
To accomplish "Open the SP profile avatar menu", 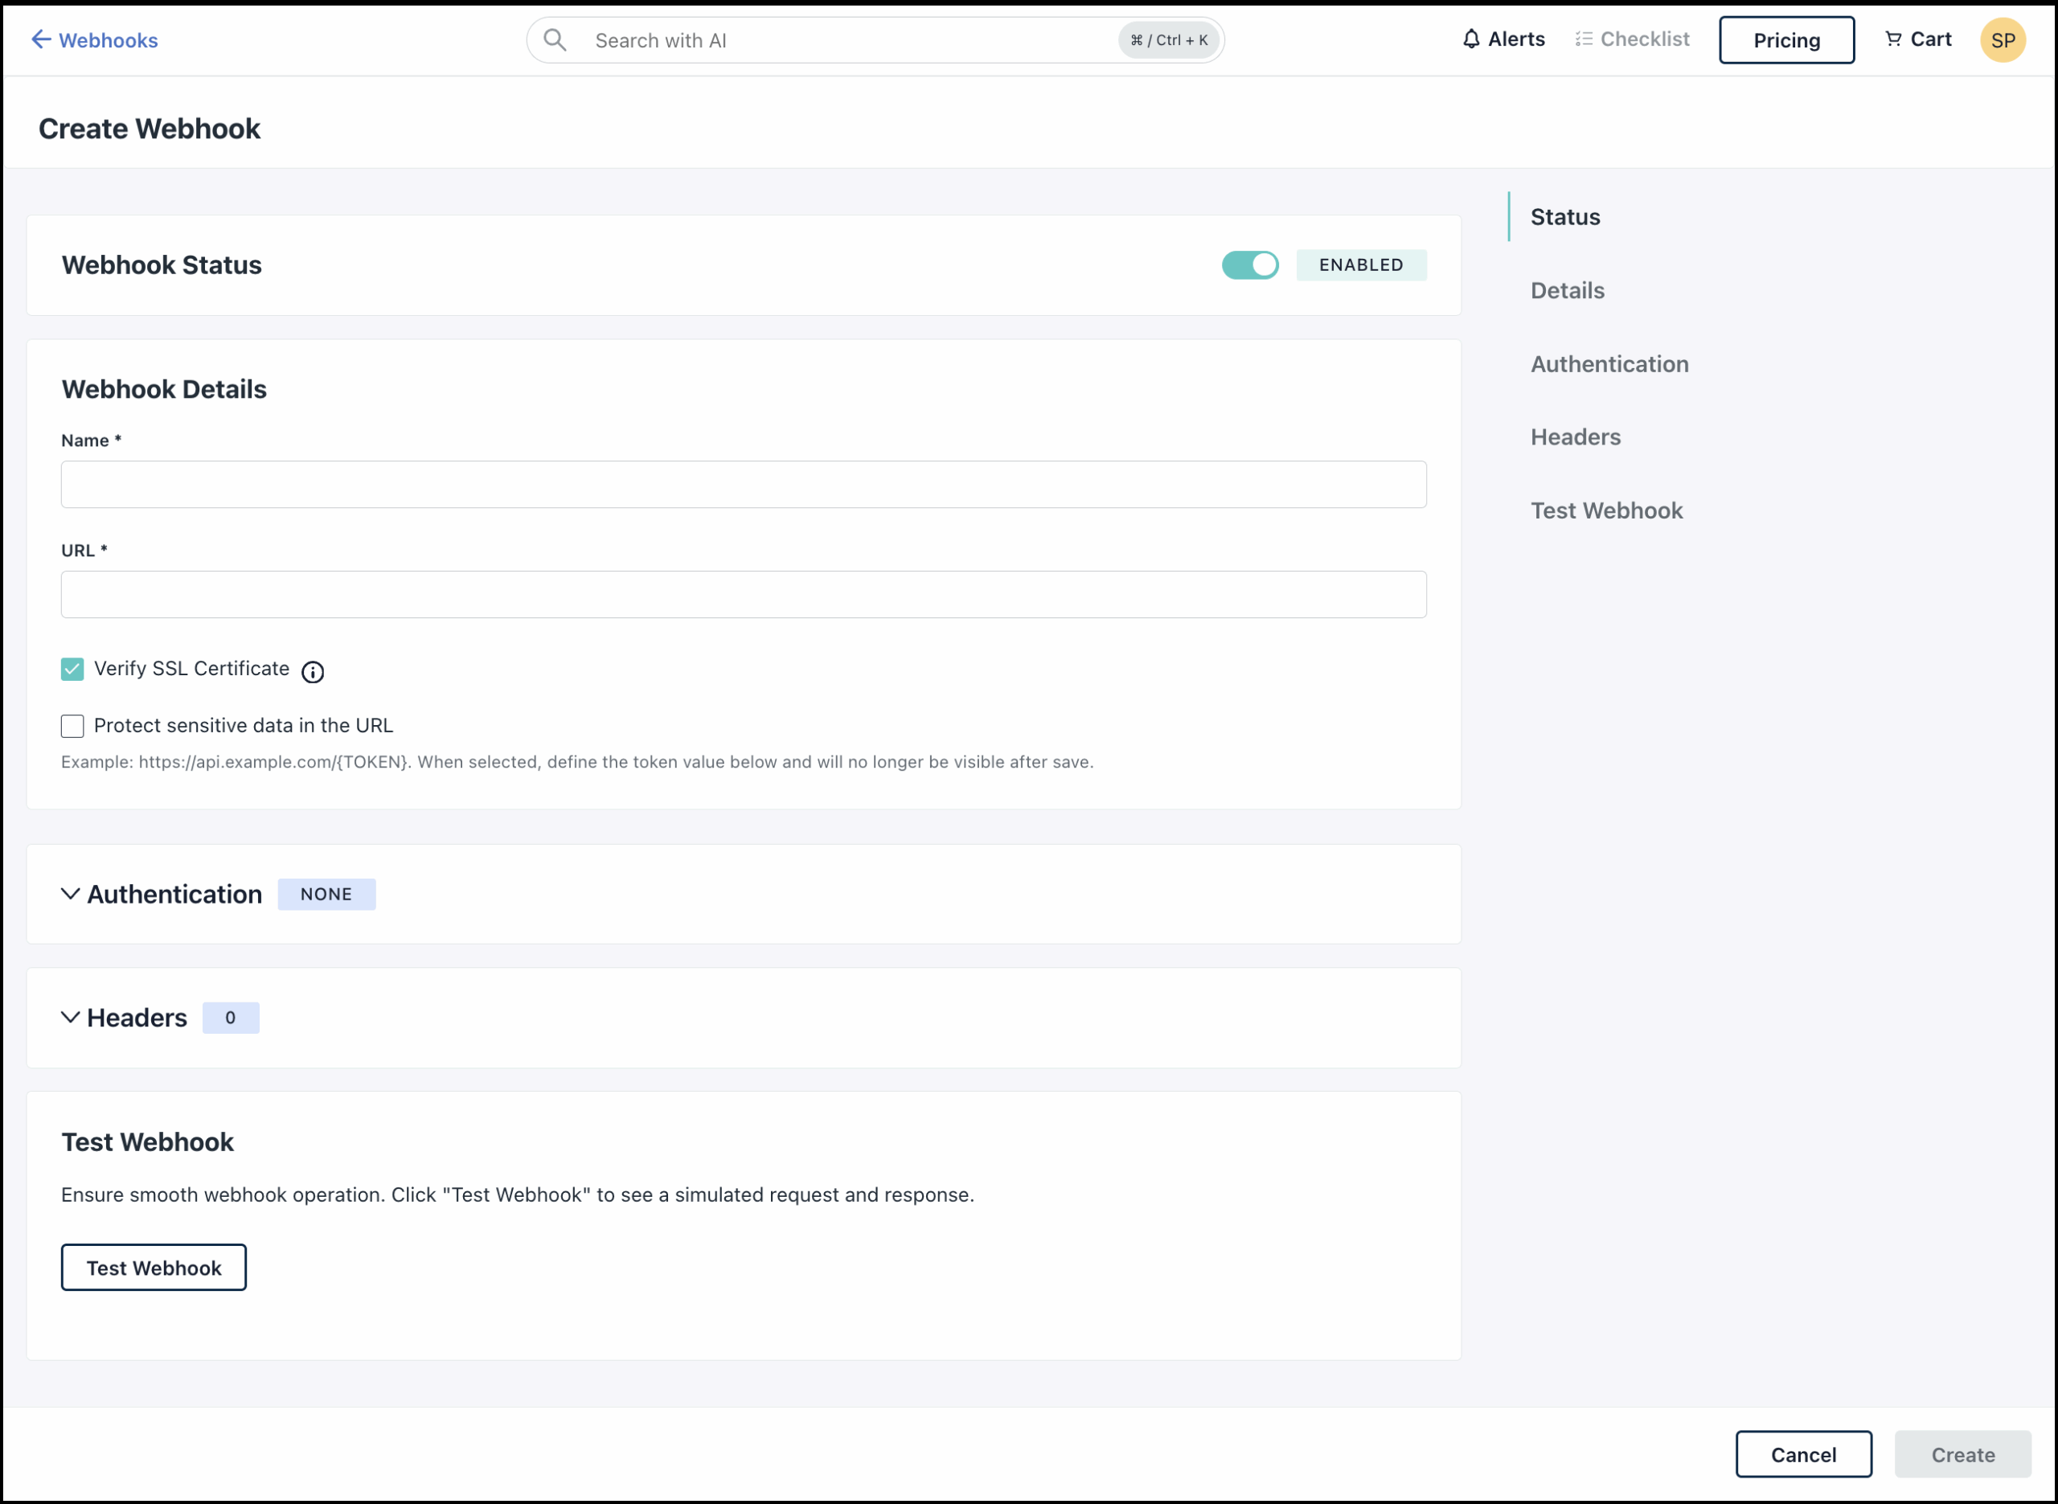I will pyautogui.click(x=2002, y=39).
